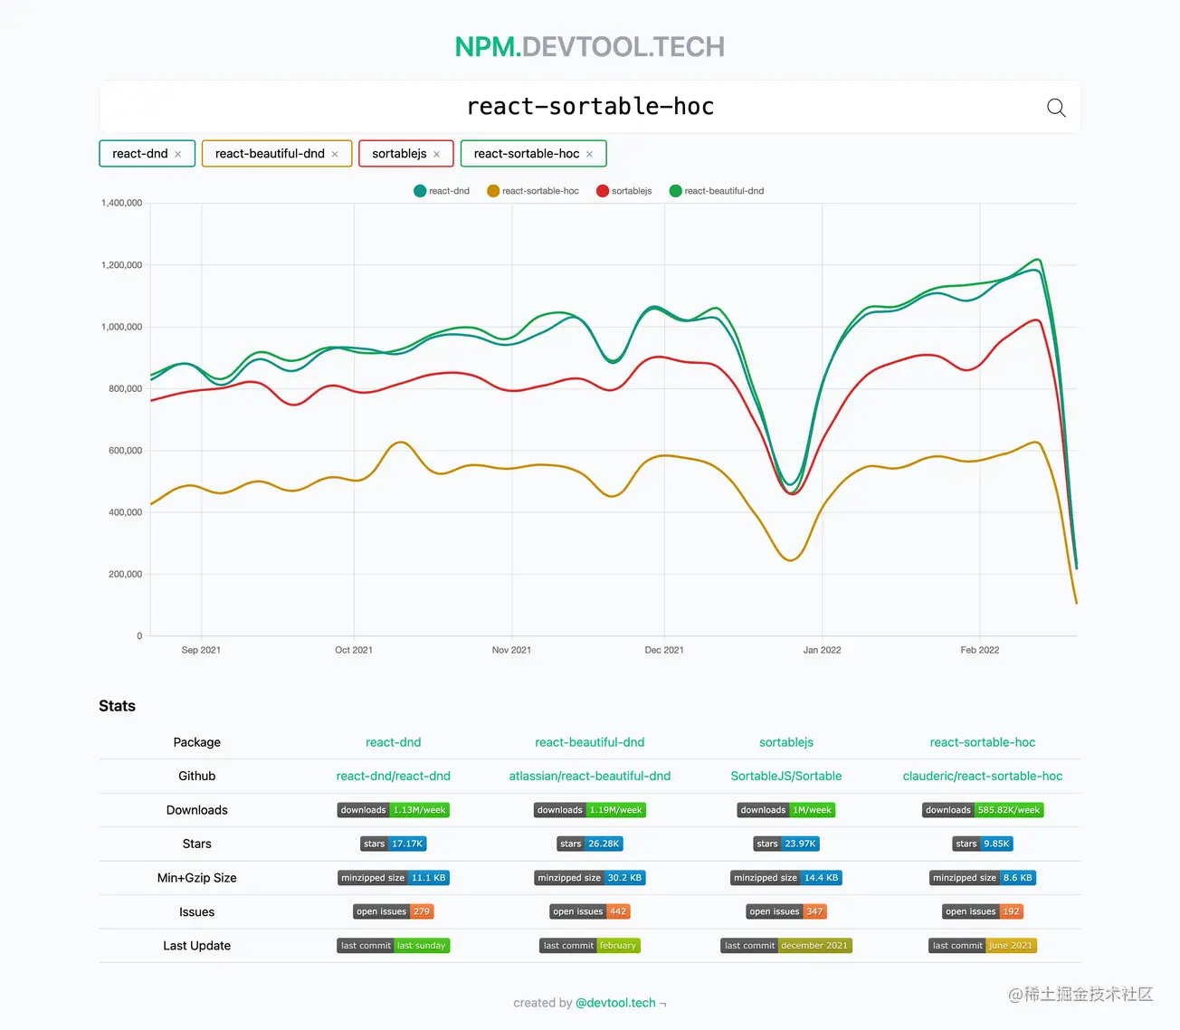Select the react-dnd tag chip

coord(147,154)
